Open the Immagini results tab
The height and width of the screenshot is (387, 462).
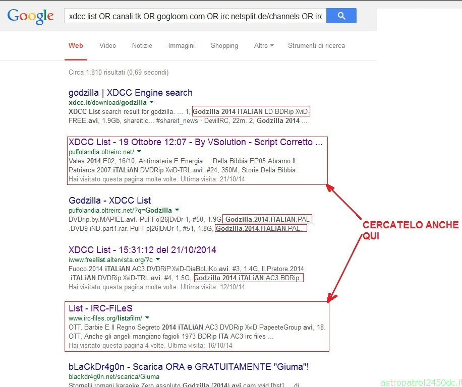pyautogui.click(x=182, y=46)
